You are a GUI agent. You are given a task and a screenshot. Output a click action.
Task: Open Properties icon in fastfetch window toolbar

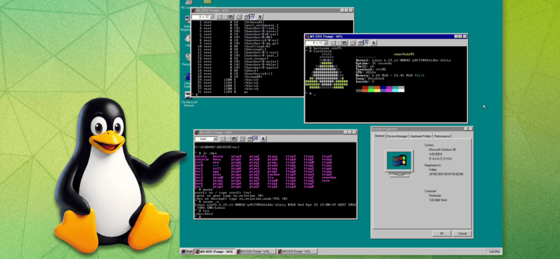(x=360, y=43)
